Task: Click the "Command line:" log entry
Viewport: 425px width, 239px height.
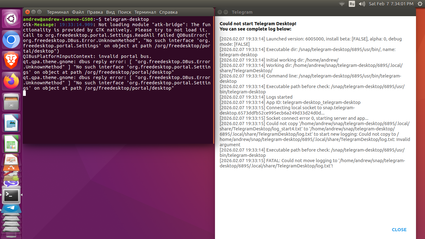Action: [311, 79]
